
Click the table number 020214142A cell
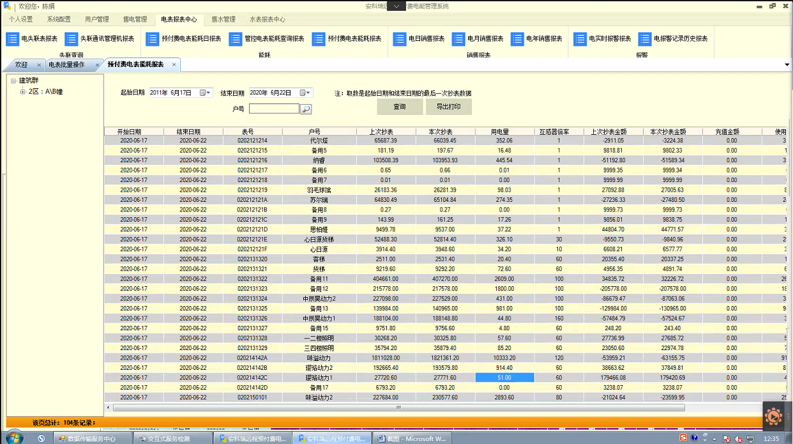(252, 358)
